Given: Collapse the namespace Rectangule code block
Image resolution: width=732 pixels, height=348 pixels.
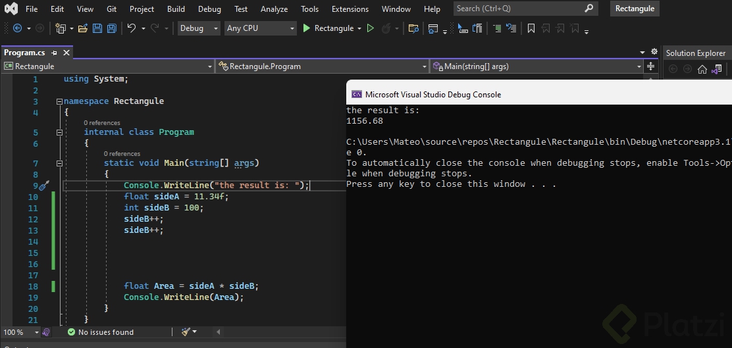Looking at the screenshot, I should [59, 101].
